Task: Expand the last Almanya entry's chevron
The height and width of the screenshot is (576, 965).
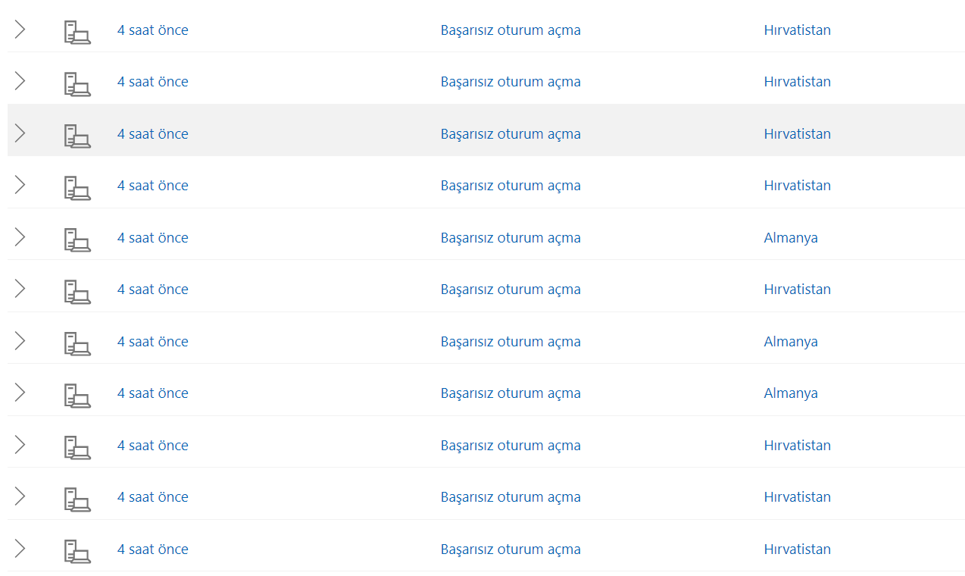Action: (20, 393)
